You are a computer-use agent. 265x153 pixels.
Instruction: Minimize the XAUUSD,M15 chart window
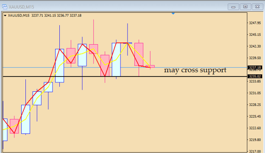[233, 7]
